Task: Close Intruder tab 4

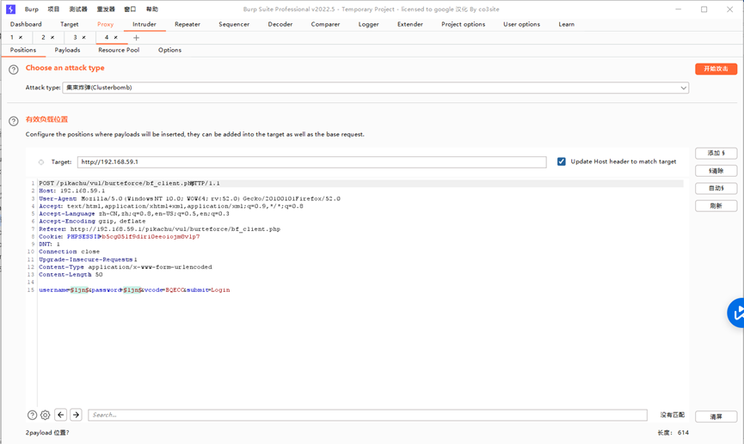Action: (116, 38)
